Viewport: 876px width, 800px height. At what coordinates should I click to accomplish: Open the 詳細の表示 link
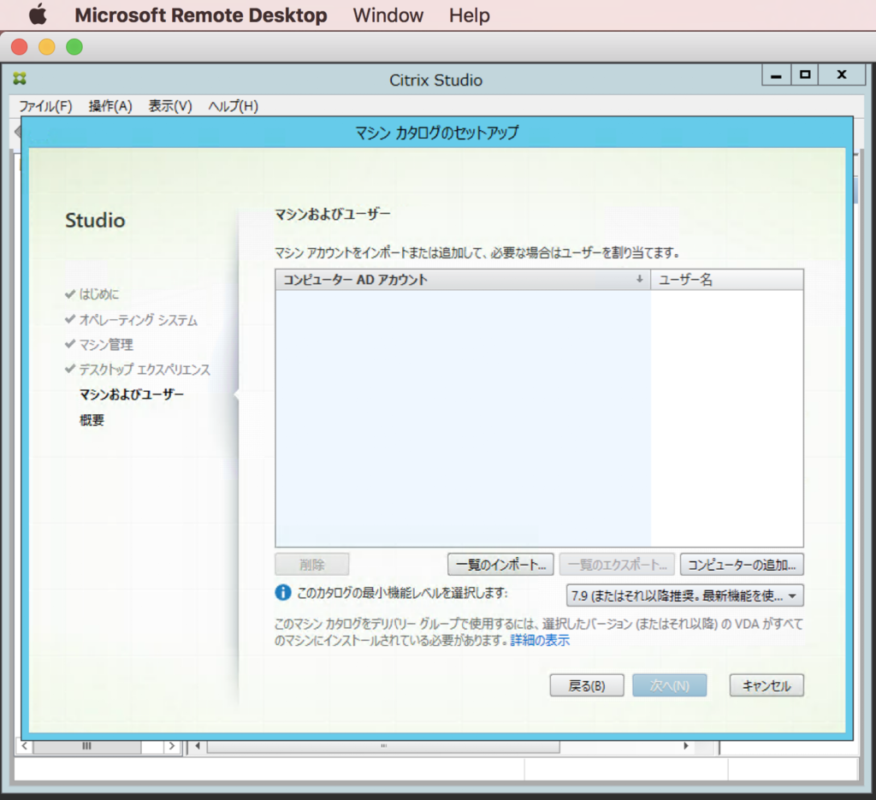click(540, 640)
